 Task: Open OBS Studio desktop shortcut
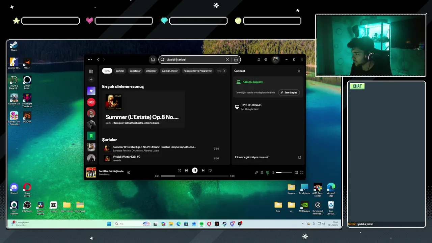[27, 207]
